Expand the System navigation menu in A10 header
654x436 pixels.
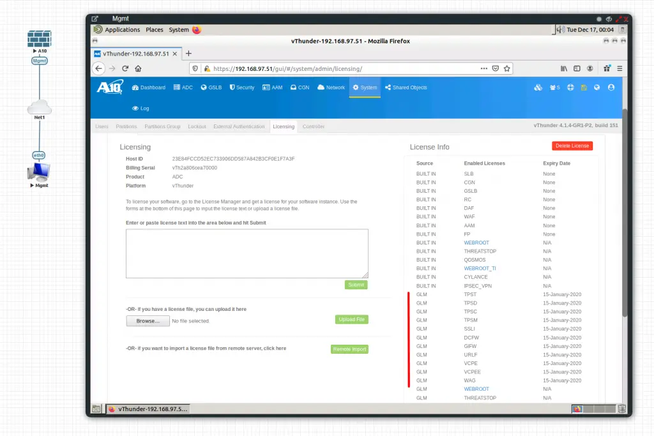[x=365, y=87]
